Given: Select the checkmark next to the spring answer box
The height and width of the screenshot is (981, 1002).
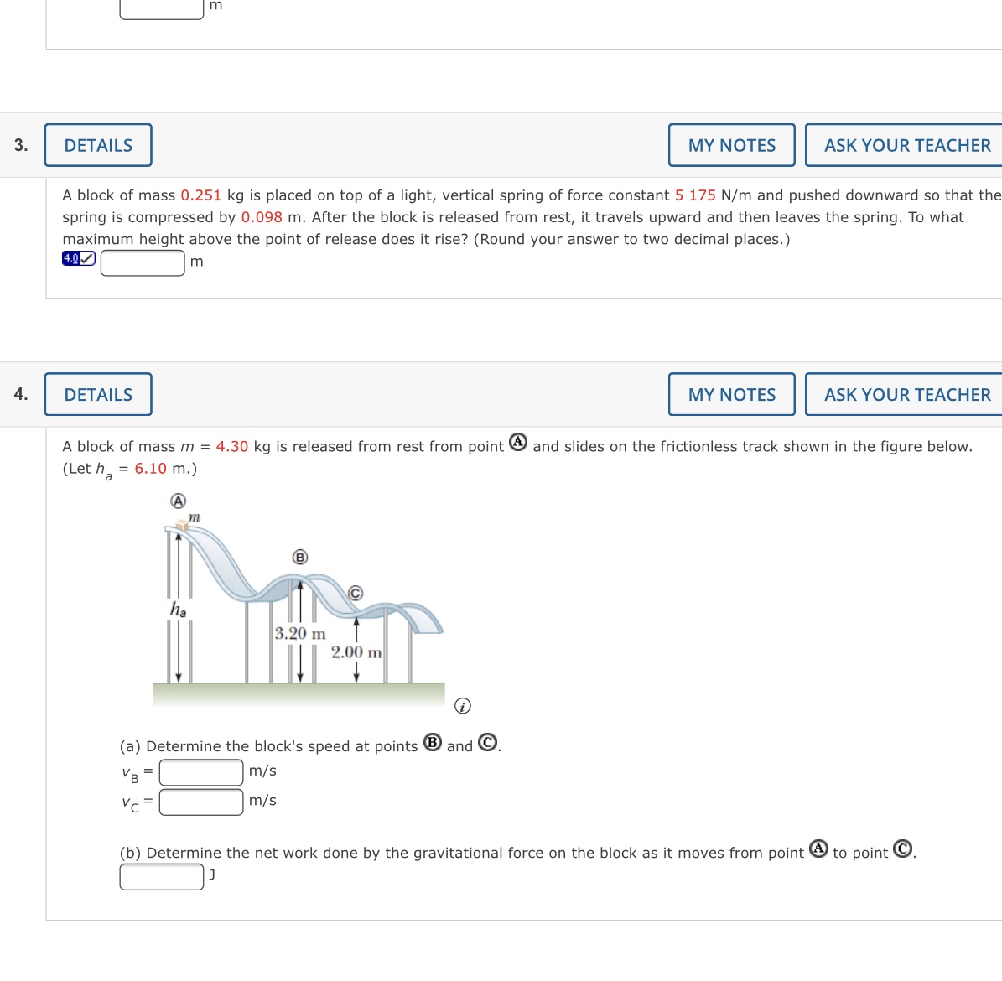Looking at the screenshot, I should click(86, 257).
